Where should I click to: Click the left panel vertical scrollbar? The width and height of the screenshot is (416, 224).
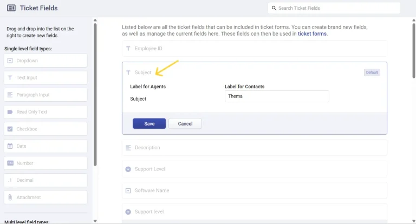(95, 97)
